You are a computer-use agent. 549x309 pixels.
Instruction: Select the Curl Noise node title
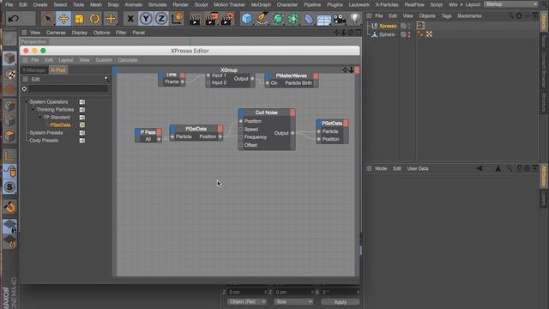click(266, 112)
